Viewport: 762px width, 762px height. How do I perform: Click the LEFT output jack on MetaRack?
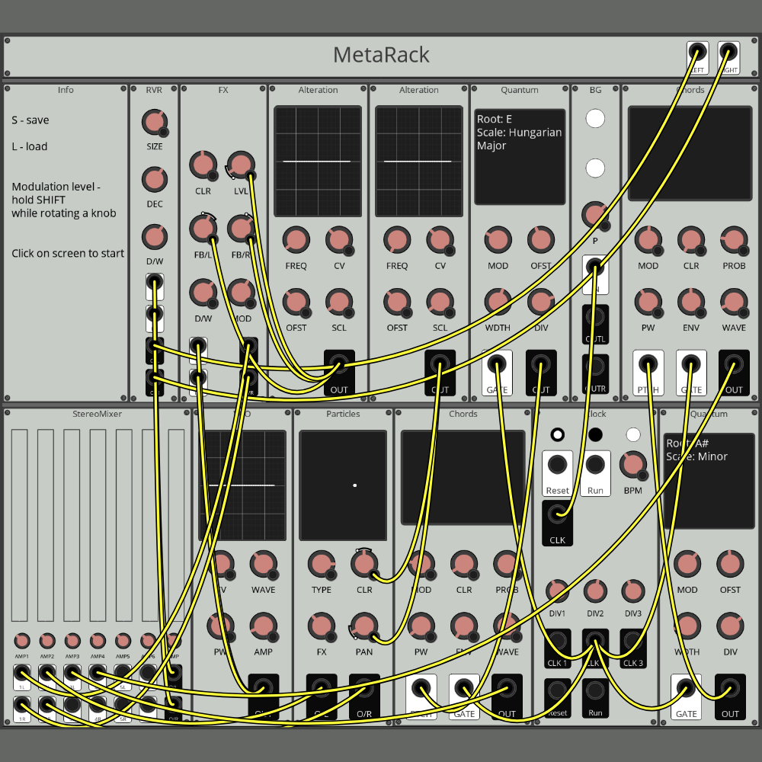(696, 53)
